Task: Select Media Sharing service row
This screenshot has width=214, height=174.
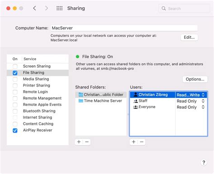Action: pos(37,79)
